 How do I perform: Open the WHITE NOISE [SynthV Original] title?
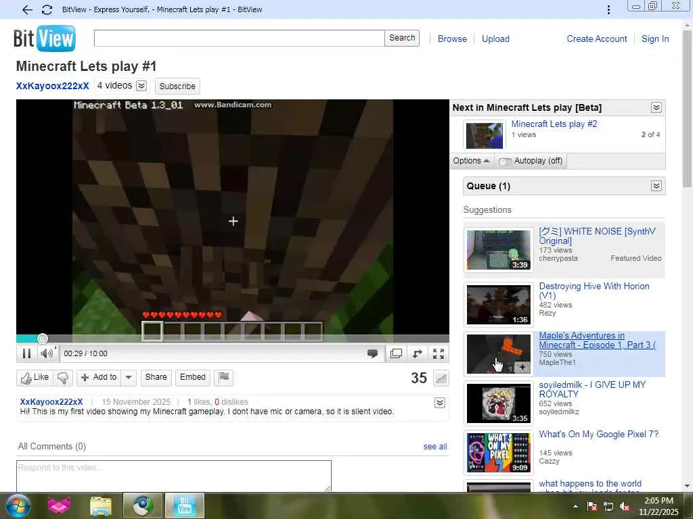coord(597,236)
